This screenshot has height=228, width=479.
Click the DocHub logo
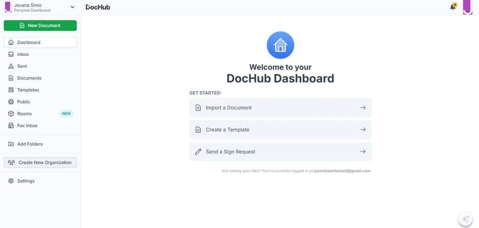pos(98,7)
